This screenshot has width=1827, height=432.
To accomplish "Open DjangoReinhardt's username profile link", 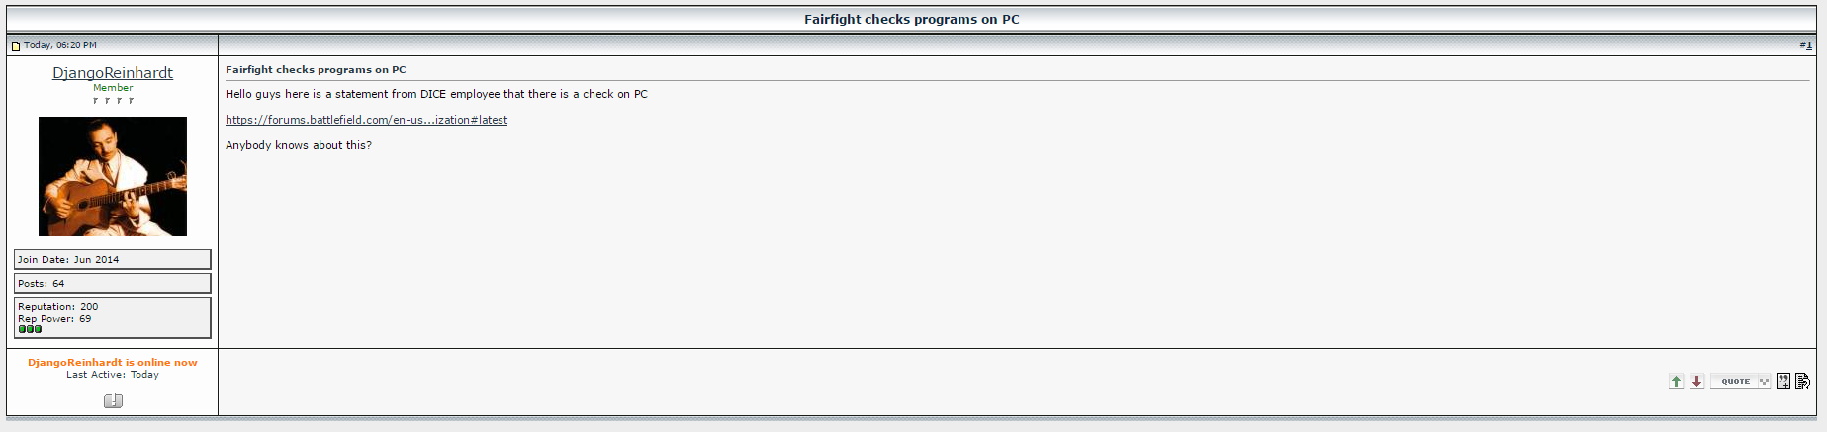I will click(x=113, y=73).
